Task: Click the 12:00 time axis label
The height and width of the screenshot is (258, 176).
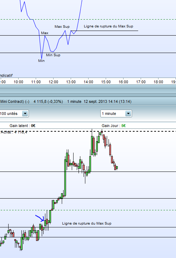Action: [53, 82]
